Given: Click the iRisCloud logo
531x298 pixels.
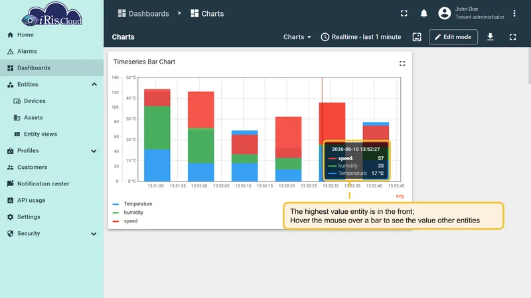Looking at the screenshot, I should click(x=52, y=14).
